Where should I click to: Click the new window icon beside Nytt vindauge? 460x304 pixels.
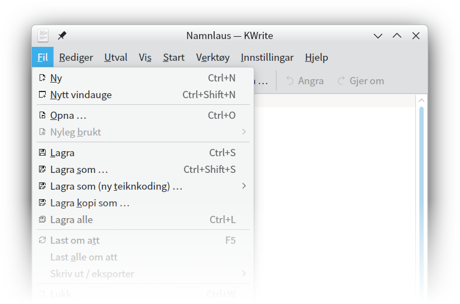(x=42, y=95)
